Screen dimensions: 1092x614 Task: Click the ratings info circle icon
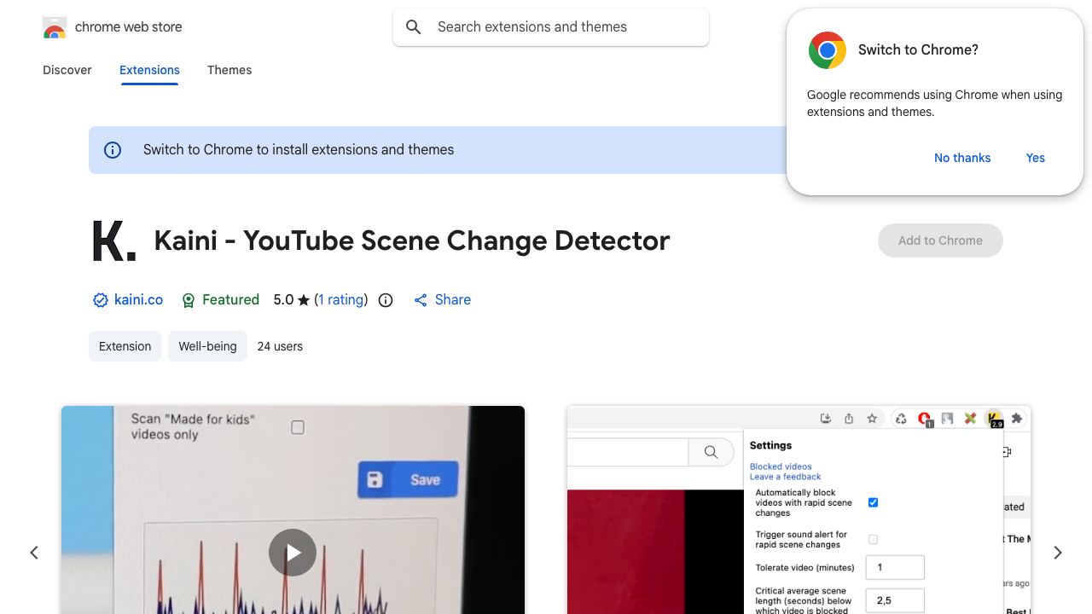[x=386, y=300]
